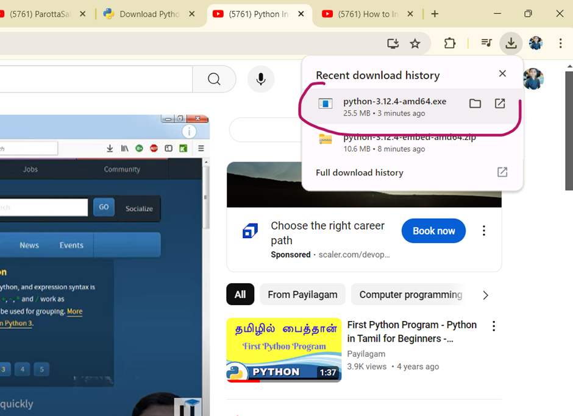Start voice search with microphone button
Viewport: 573px width, 416px height.
[x=260, y=79]
